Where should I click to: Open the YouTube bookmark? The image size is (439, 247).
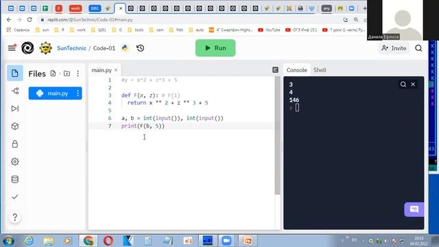pyautogui.click(x=269, y=30)
